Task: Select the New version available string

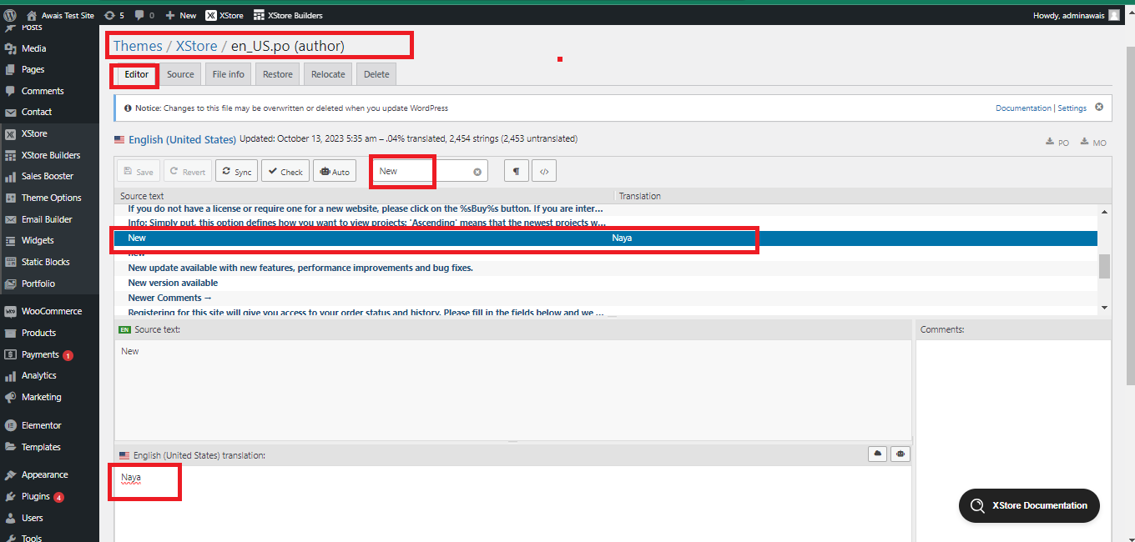Action: (606, 283)
